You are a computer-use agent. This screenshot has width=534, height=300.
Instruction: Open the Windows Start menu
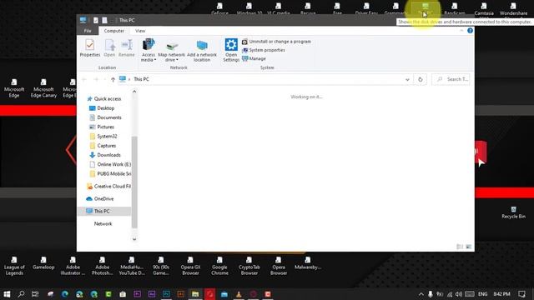[7, 294]
